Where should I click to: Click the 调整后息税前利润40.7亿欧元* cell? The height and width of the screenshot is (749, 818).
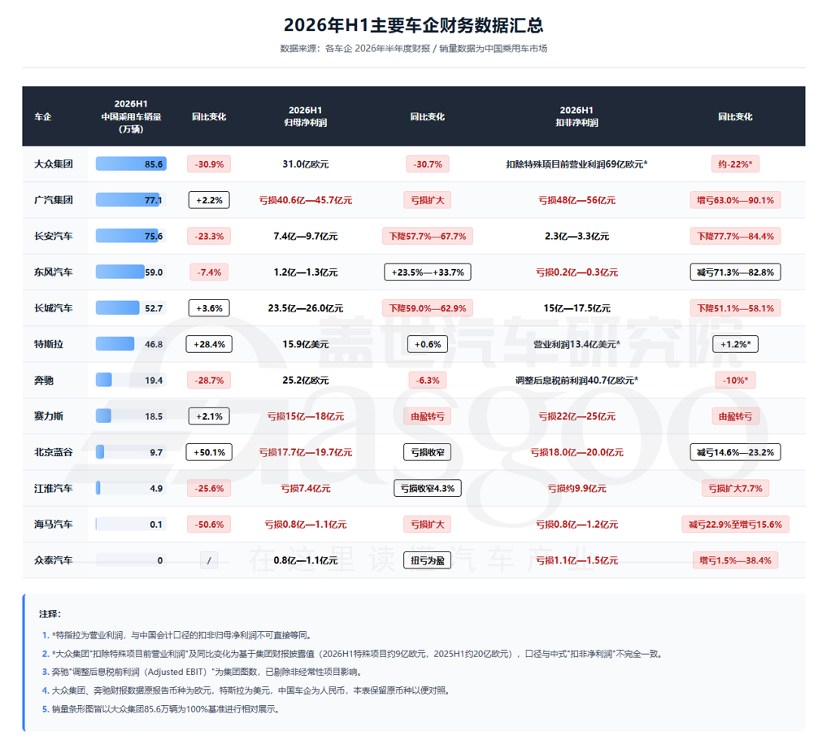[577, 381]
